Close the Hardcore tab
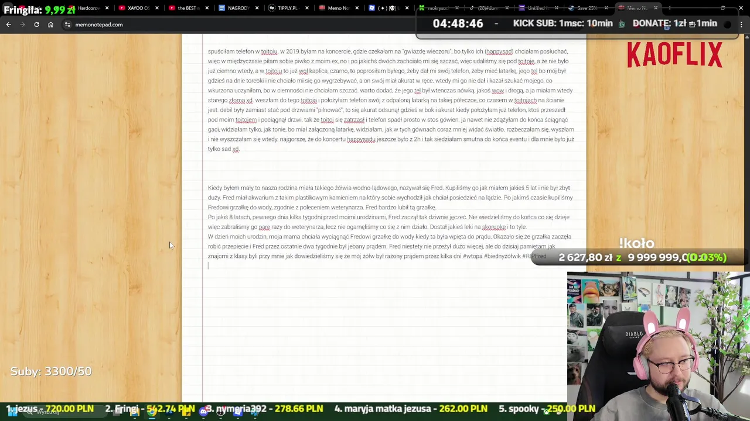750x421 pixels. (x=107, y=8)
